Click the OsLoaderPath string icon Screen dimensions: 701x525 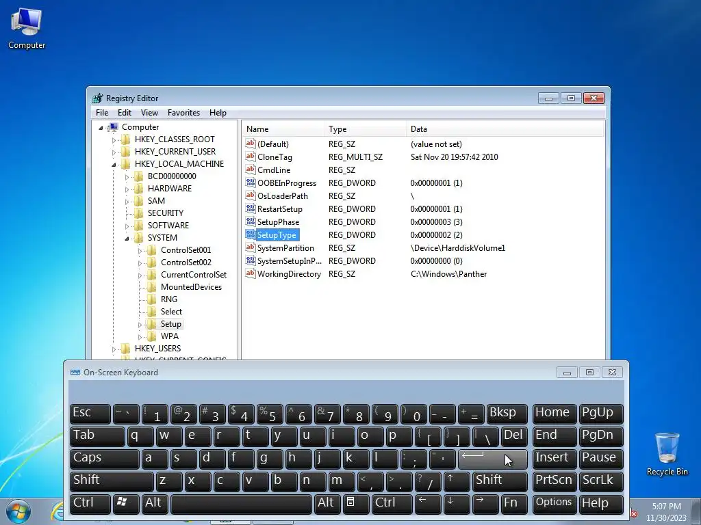coord(251,196)
